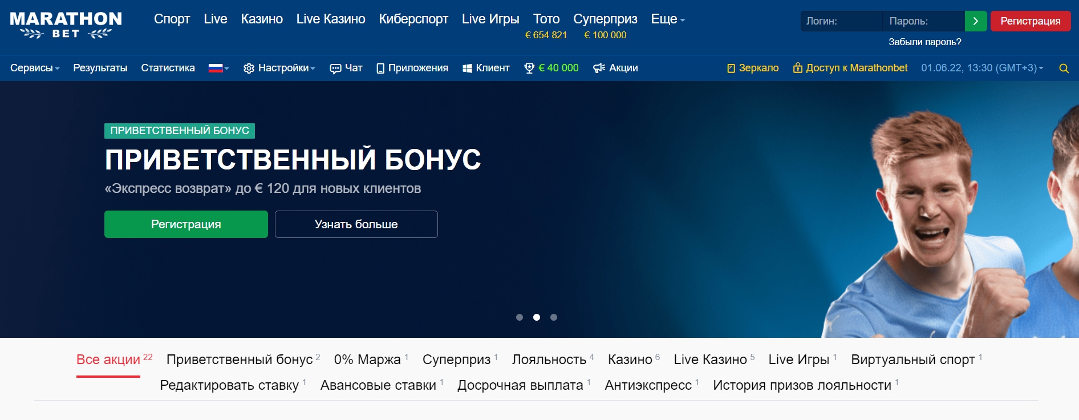
Task: Open Доступ к Marathonbet lock link
Action: [x=850, y=68]
